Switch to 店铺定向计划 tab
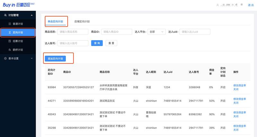 tap(82, 22)
